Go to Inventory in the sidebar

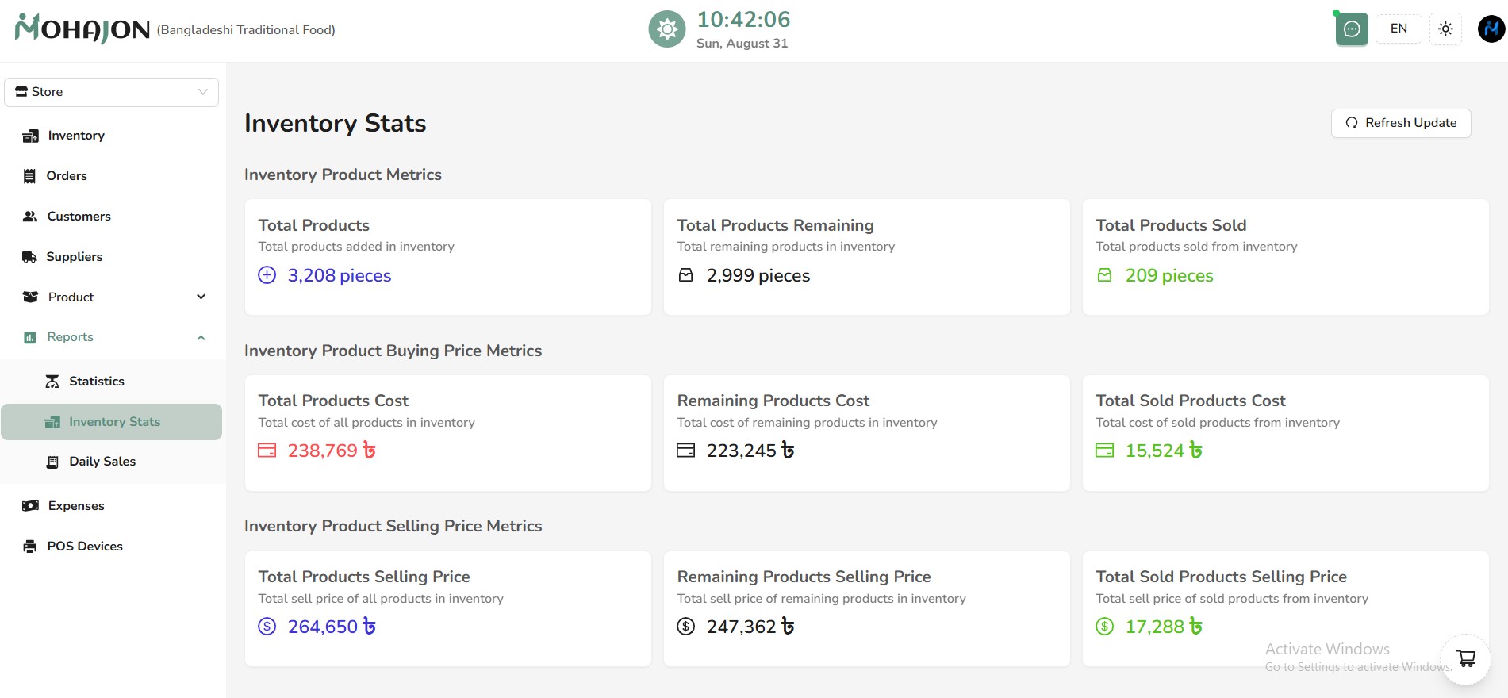pyautogui.click(x=75, y=136)
